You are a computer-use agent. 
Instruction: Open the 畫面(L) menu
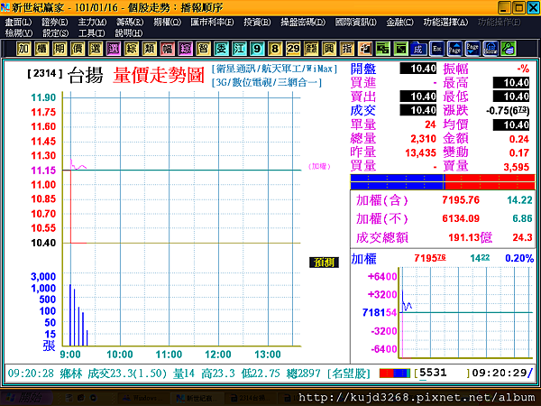pos(18,22)
